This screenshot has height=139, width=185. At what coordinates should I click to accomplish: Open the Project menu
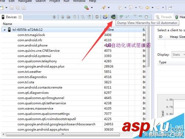[x=55, y=1]
